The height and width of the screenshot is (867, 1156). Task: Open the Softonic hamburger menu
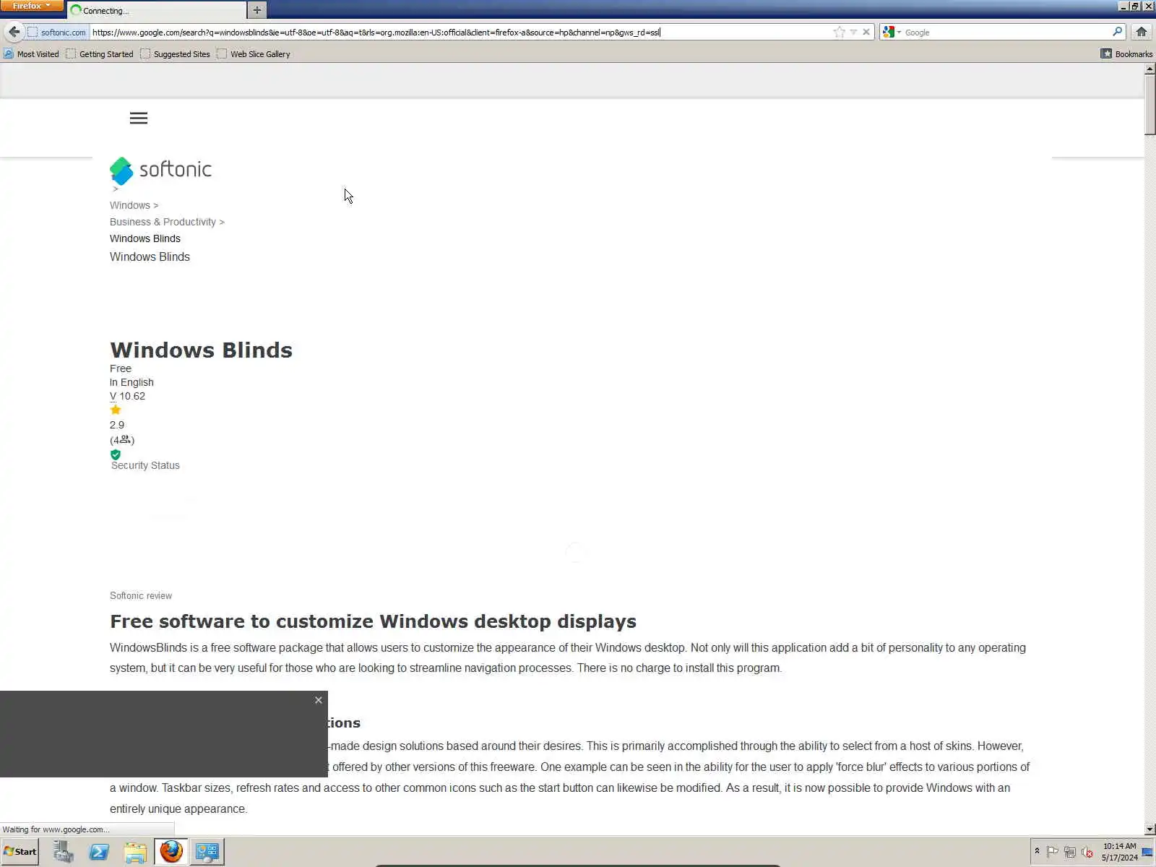pos(139,118)
